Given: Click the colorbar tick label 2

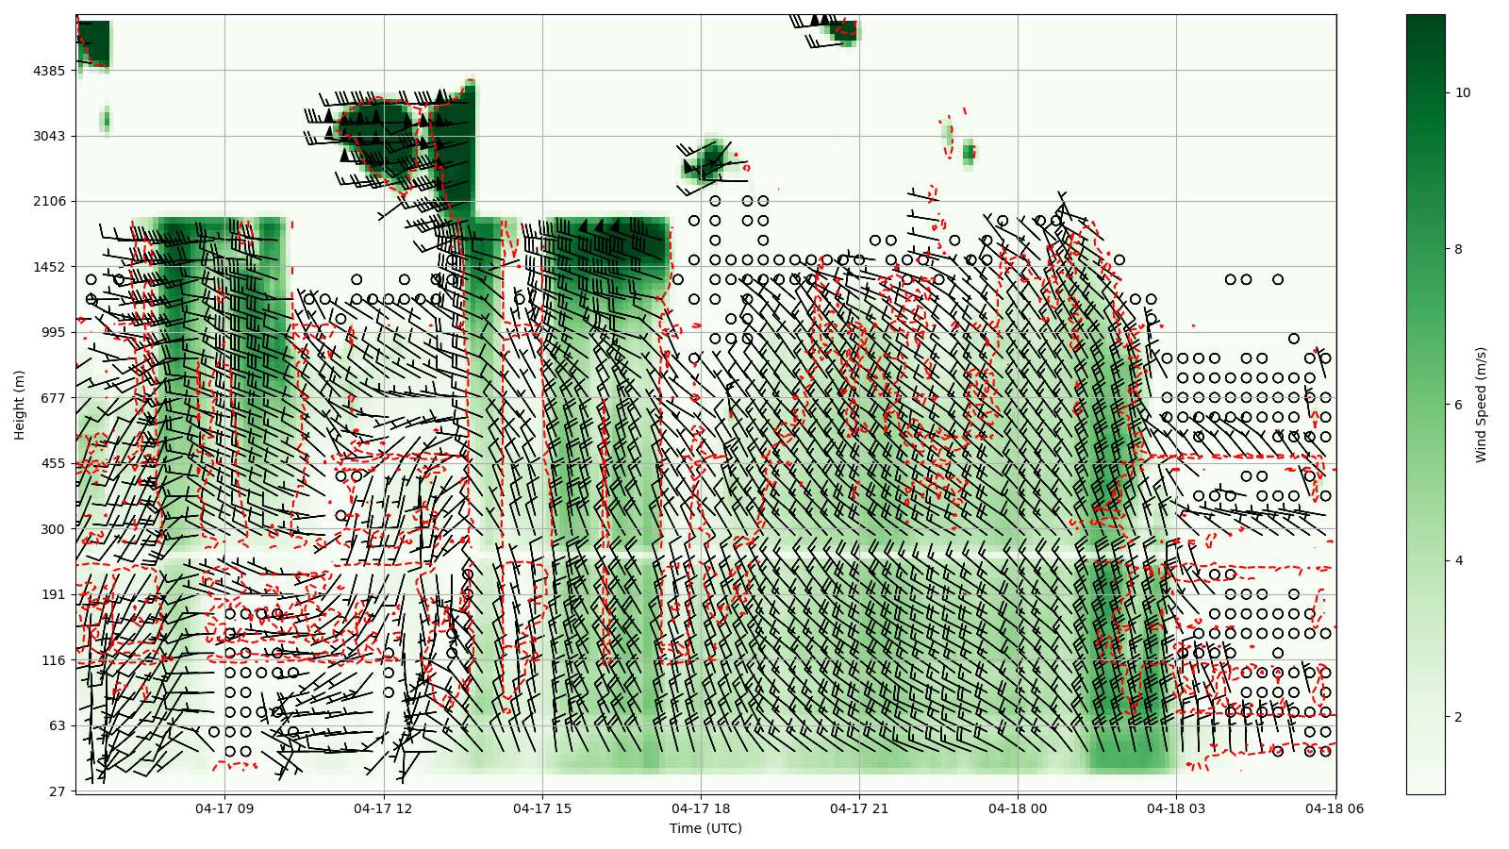Looking at the screenshot, I should click(1459, 717).
